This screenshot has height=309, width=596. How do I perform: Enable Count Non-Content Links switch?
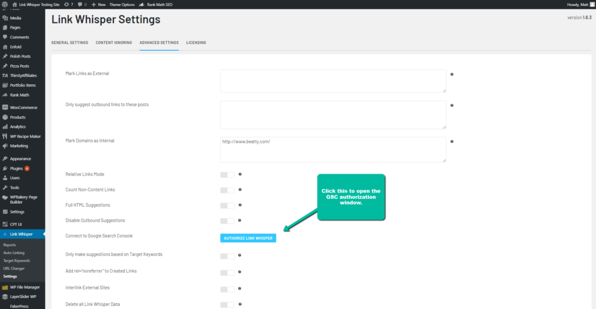pos(228,190)
